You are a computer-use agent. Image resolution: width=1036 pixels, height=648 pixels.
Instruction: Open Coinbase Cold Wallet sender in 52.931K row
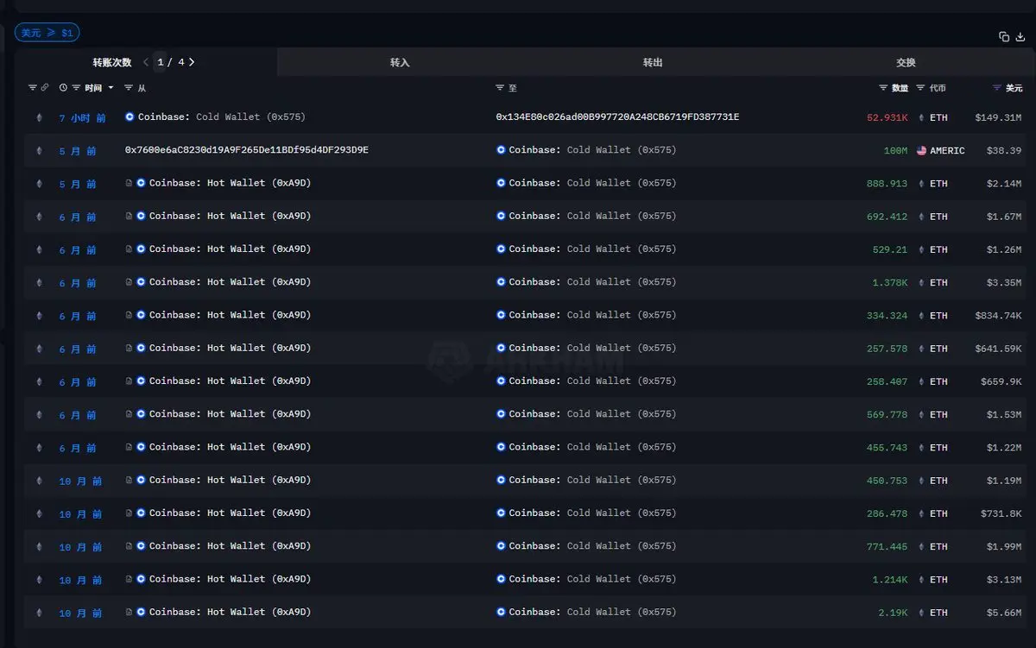[222, 116]
